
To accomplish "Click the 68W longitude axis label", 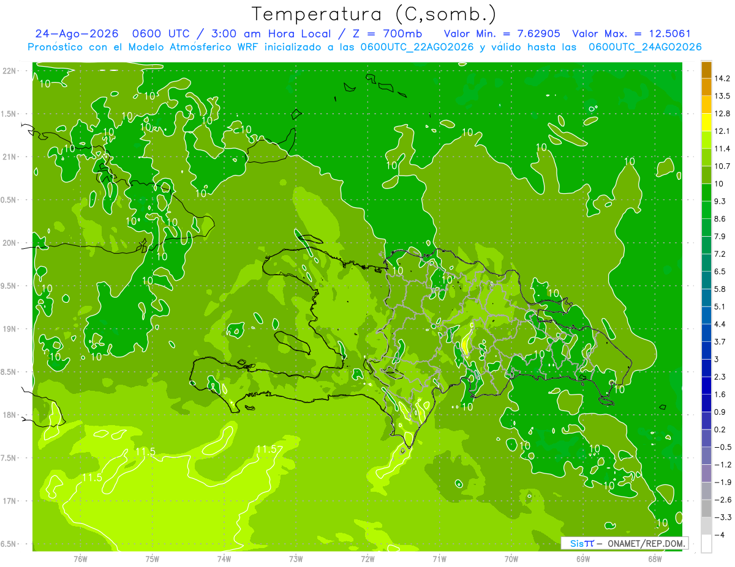I will point(655,559).
